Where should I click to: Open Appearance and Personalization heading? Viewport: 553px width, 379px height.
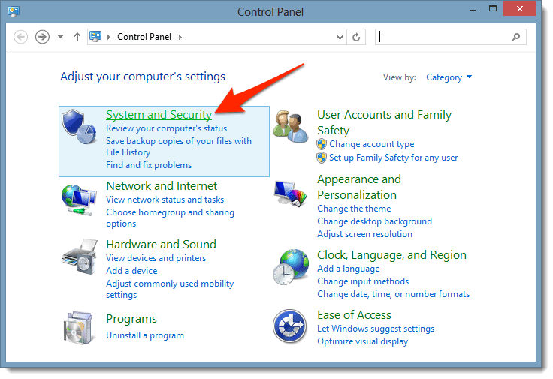click(359, 187)
